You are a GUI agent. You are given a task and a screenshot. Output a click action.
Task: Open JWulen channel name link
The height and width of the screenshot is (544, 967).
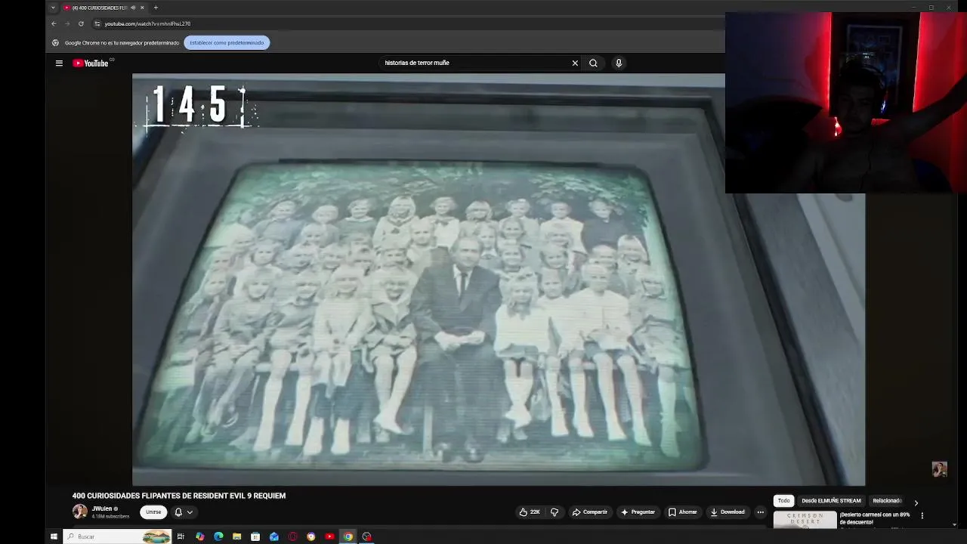(x=102, y=509)
